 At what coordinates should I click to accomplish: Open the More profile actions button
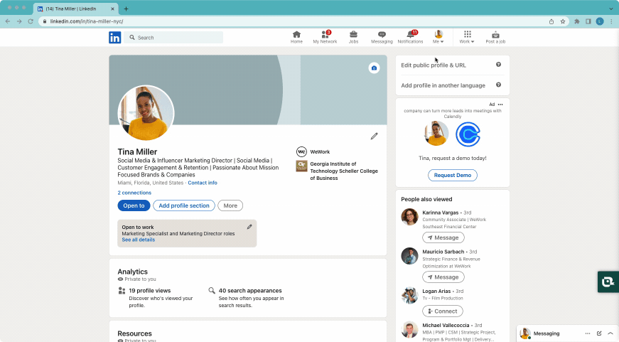click(x=230, y=205)
